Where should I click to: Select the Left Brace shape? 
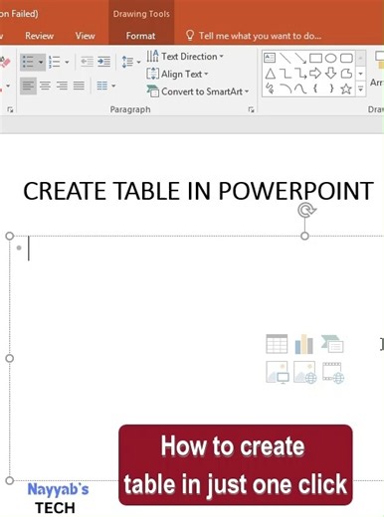pyautogui.click(x=315, y=88)
